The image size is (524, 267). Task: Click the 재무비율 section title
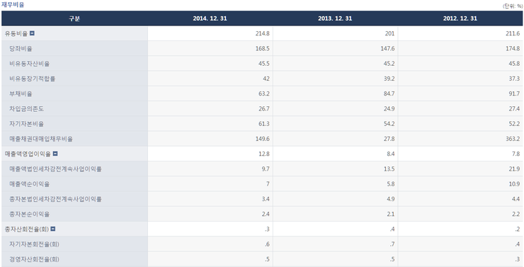12,5
